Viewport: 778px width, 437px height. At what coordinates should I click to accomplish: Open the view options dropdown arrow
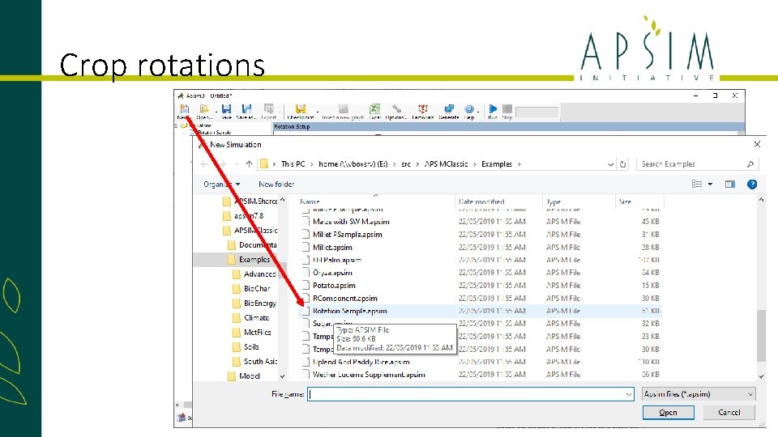coord(710,185)
